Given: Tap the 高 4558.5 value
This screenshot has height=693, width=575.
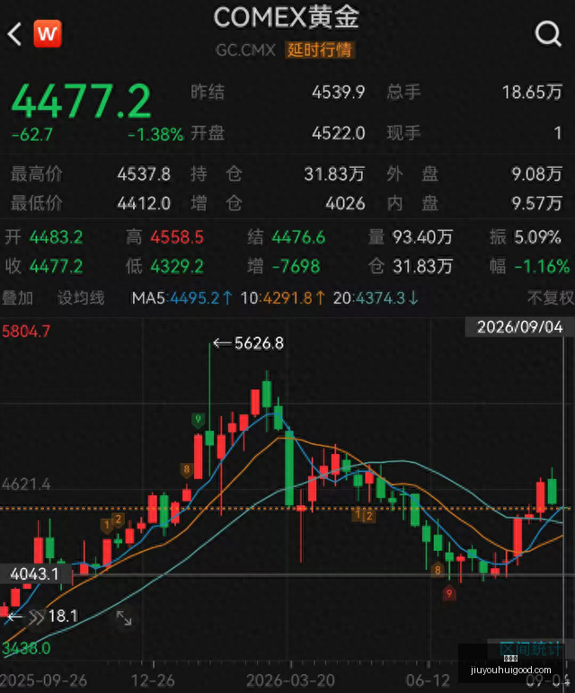Looking at the screenshot, I should coord(177,237).
